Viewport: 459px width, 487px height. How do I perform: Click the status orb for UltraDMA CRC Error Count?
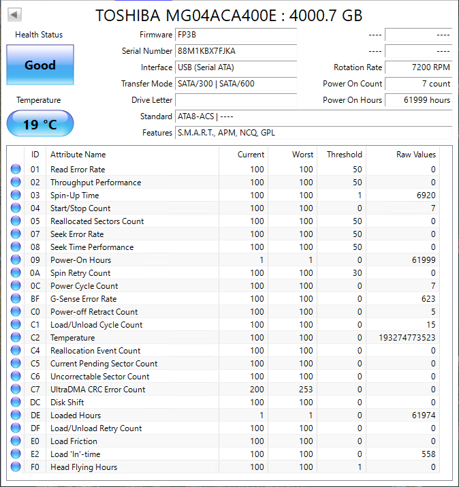point(16,389)
